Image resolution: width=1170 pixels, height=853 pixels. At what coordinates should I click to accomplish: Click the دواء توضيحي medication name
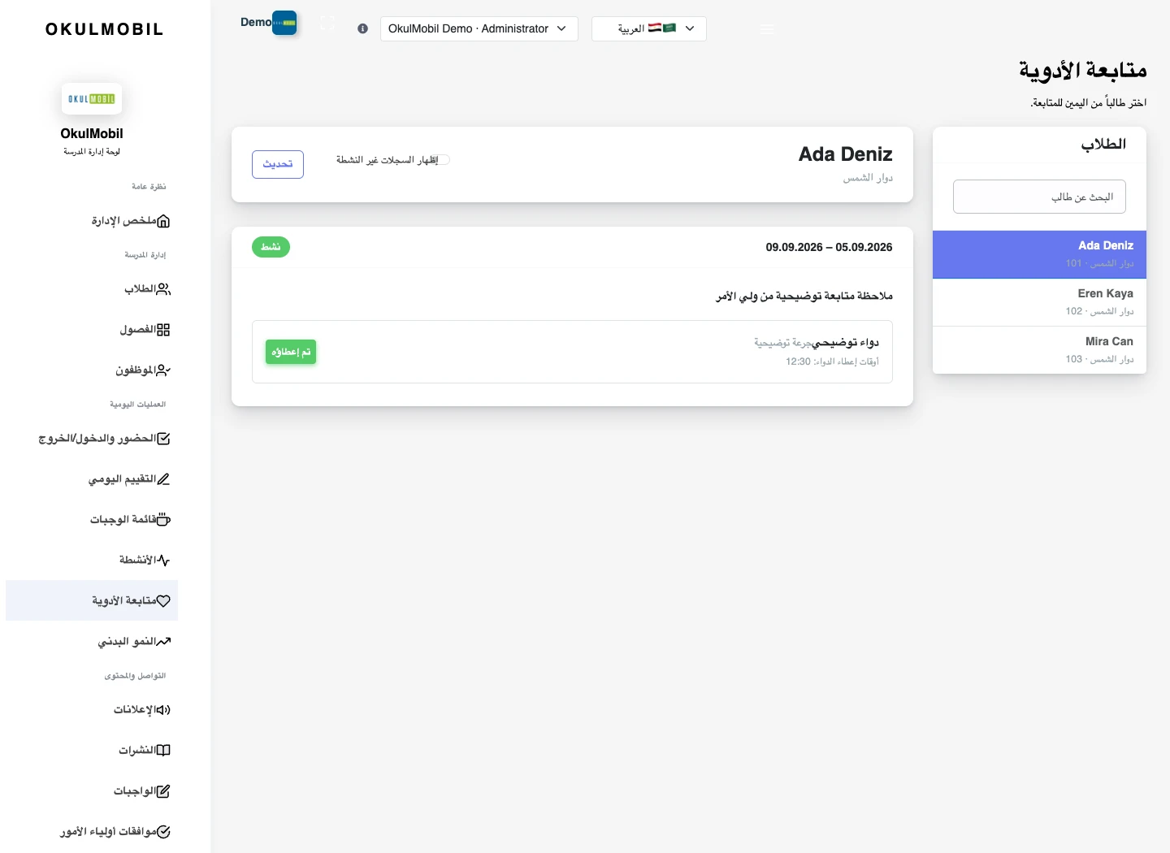click(846, 343)
